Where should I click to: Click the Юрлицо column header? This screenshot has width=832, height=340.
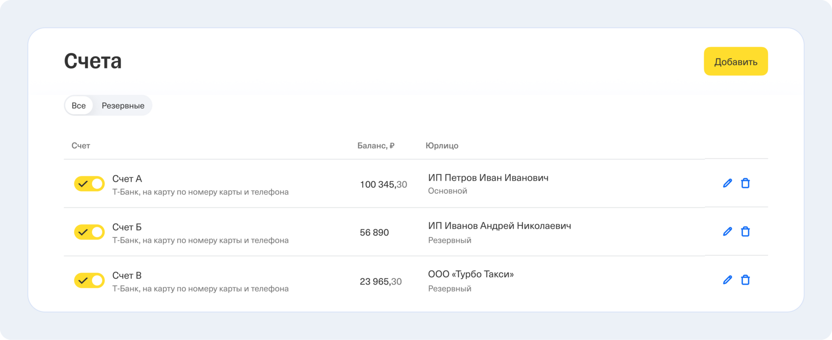[442, 146]
